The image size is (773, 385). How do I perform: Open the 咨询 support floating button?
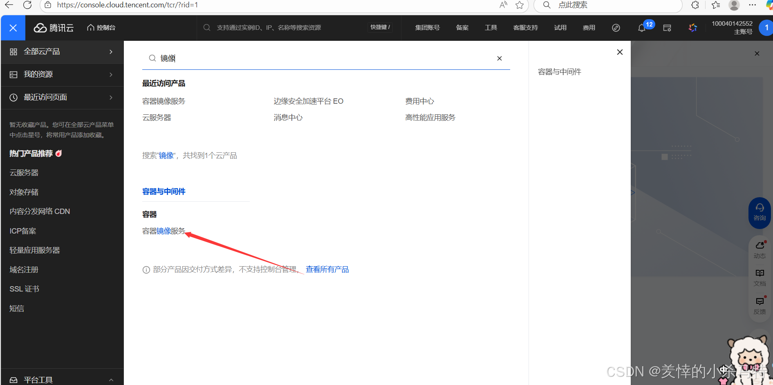coord(760,213)
